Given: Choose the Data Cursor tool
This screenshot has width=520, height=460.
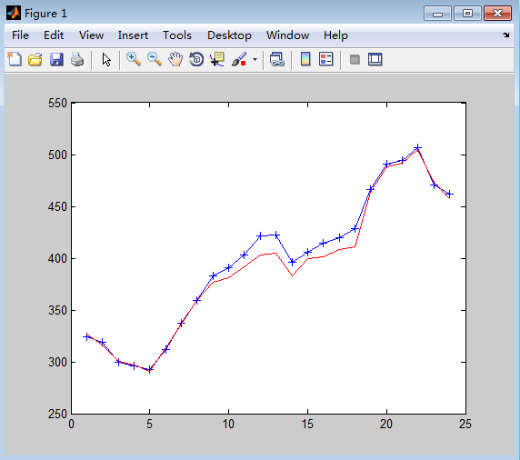Looking at the screenshot, I should coord(217,60).
